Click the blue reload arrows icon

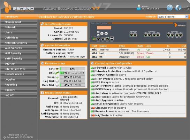click(x=178, y=8)
